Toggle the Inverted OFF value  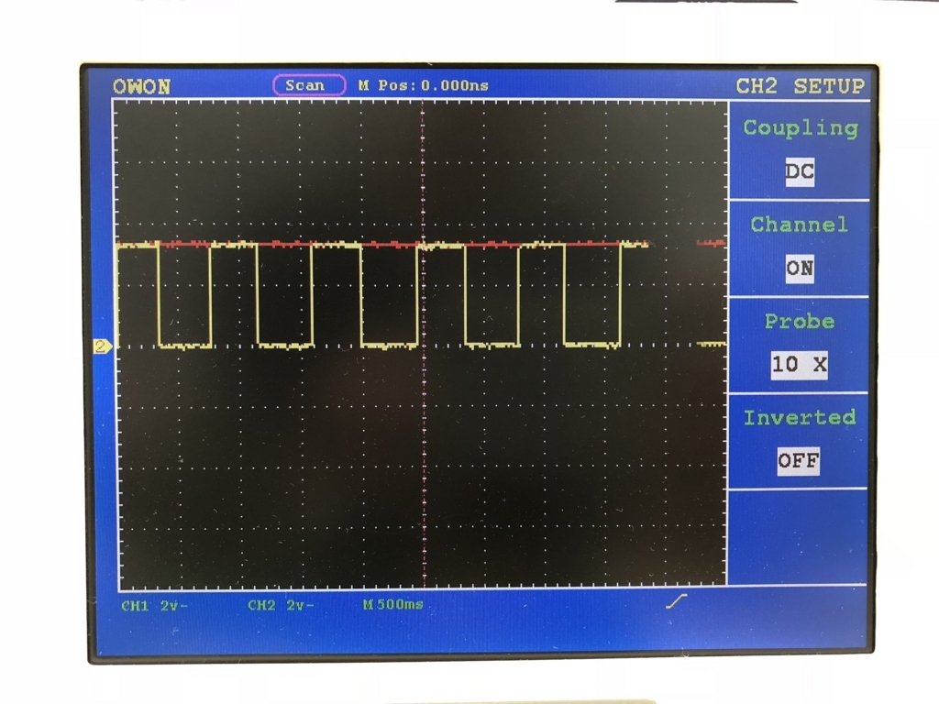pos(799,461)
